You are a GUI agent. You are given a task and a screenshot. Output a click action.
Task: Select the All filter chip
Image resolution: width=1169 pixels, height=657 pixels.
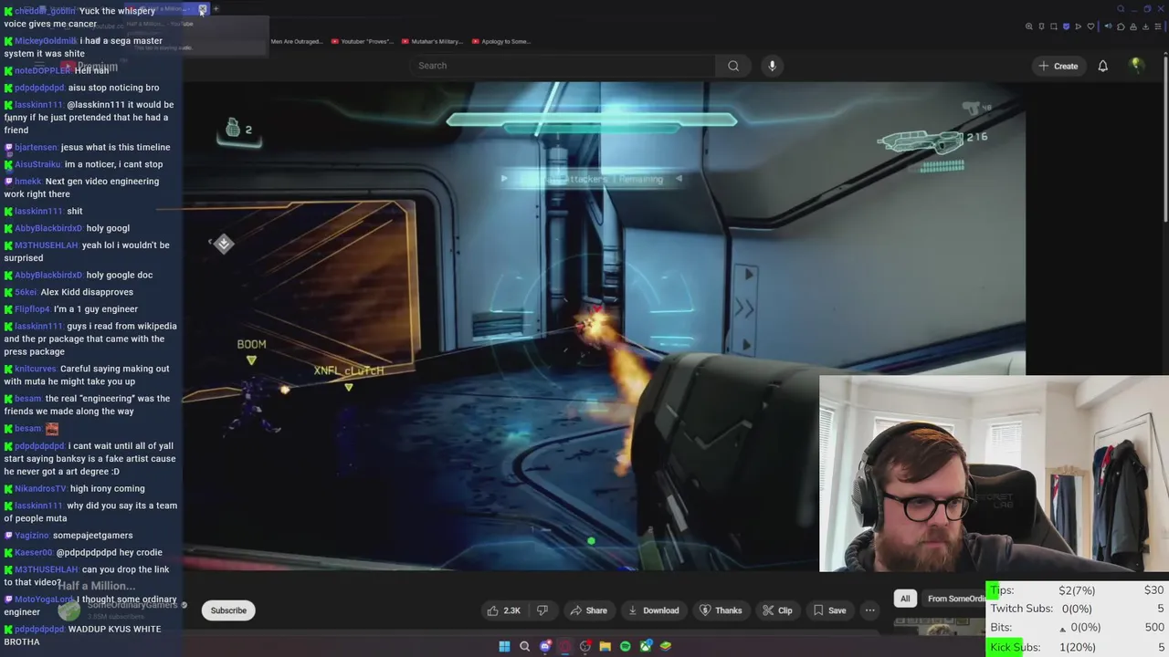[x=905, y=599]
